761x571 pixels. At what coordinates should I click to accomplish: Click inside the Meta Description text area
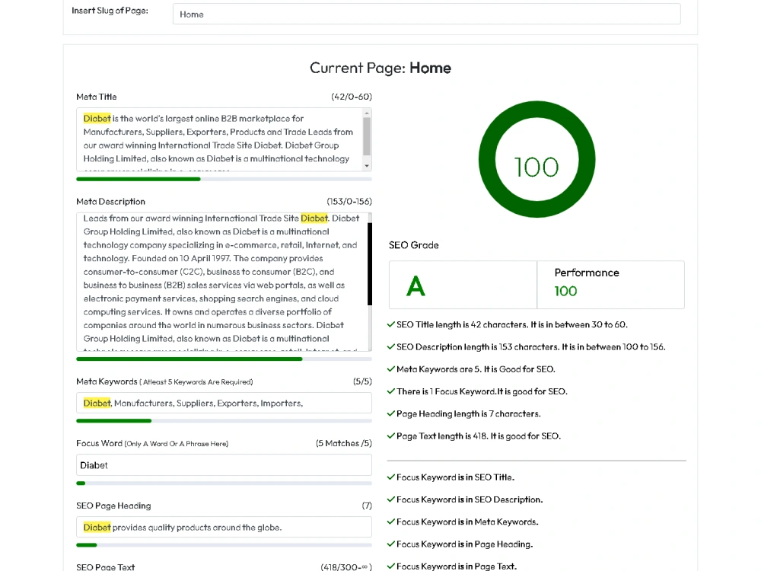coord(221,282)
